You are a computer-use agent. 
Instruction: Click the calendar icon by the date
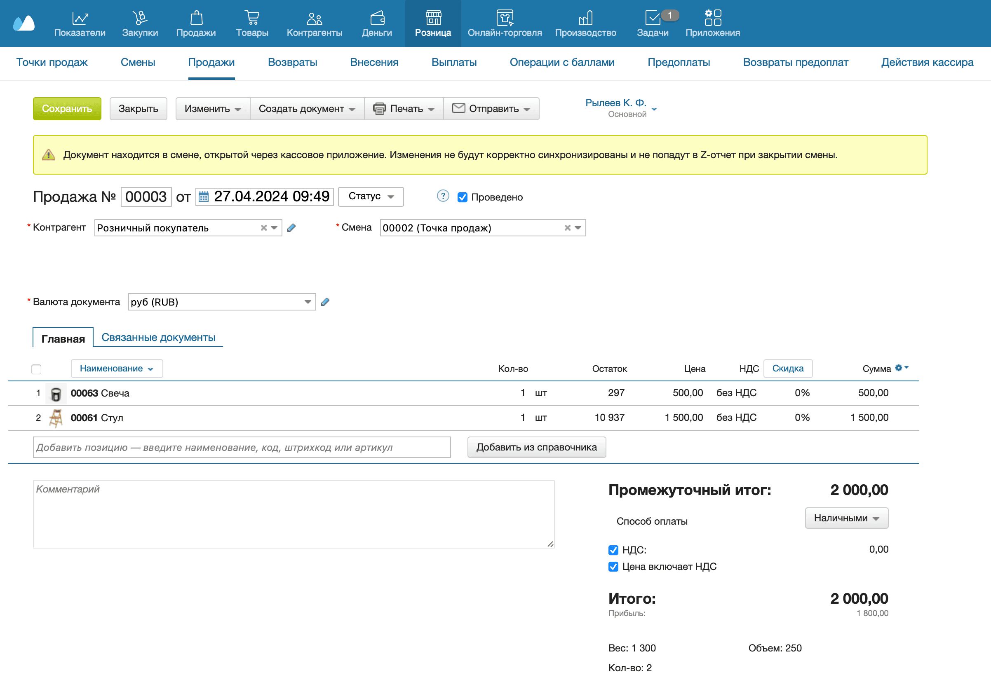[x=203, y=197]
